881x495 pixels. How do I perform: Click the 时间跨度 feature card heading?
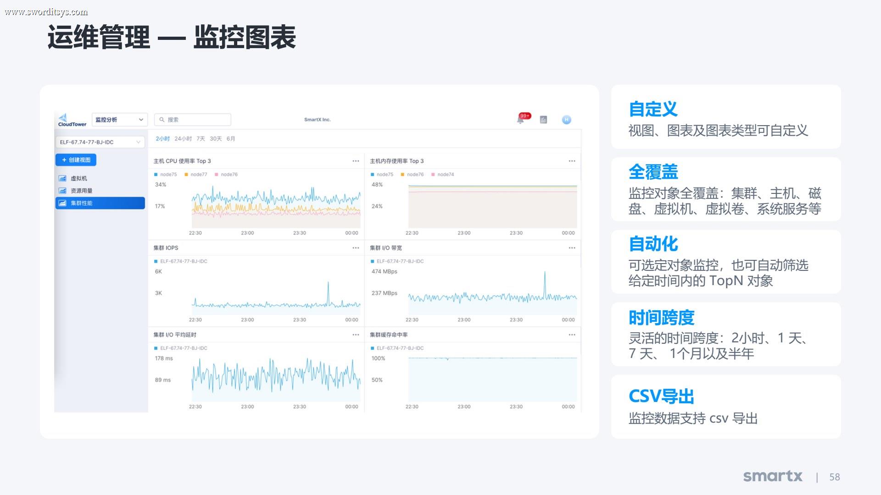click(661, 317)
